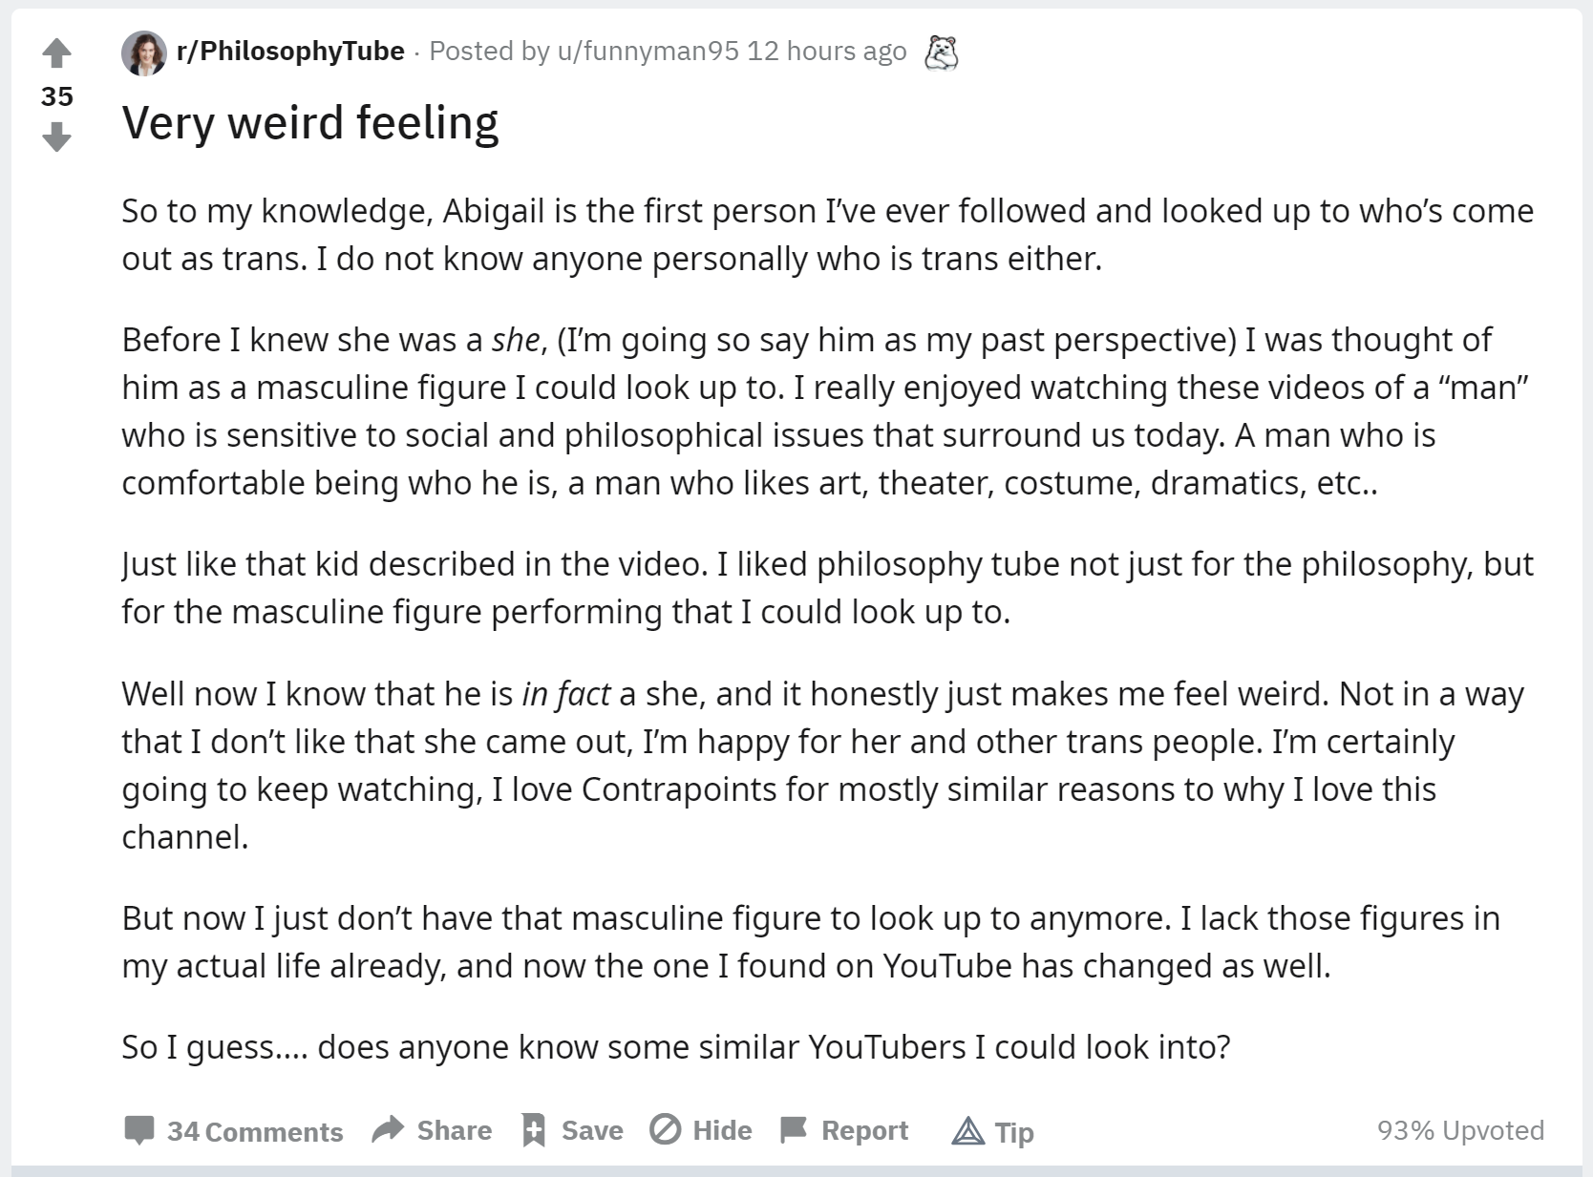Screen dimensions: 1593x1177
Task: Open the 34 Comments section
Action: (233, 1131)
